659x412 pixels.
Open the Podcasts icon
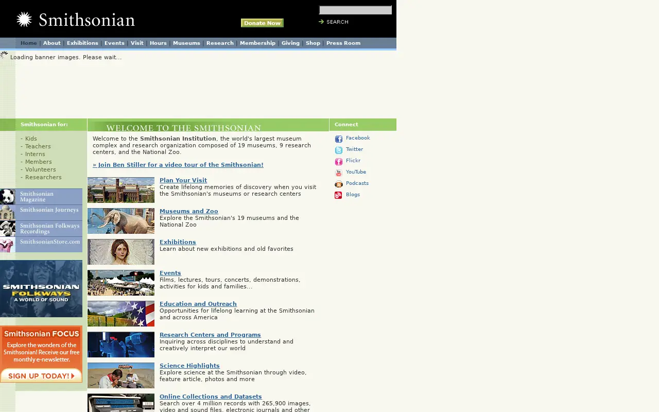338,184
